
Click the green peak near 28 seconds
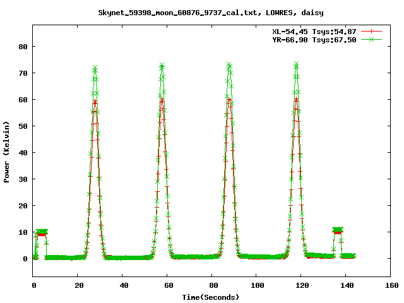(x=95, y=68)
